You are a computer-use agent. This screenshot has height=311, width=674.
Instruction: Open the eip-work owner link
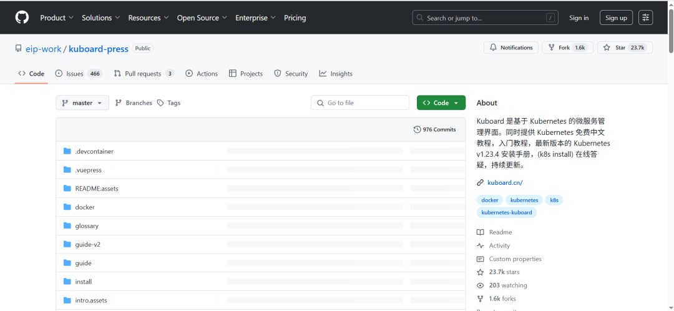pos(44,49)
